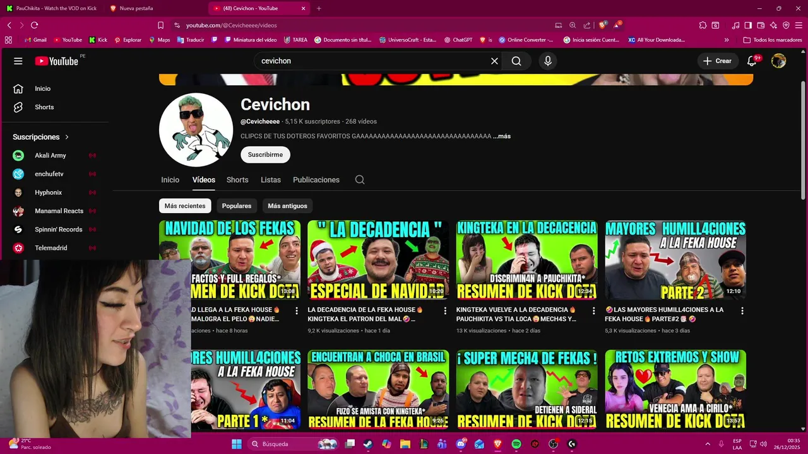Open options for NAVIDAD LLEGA video

pyautogui.click(x=297, y=311)
